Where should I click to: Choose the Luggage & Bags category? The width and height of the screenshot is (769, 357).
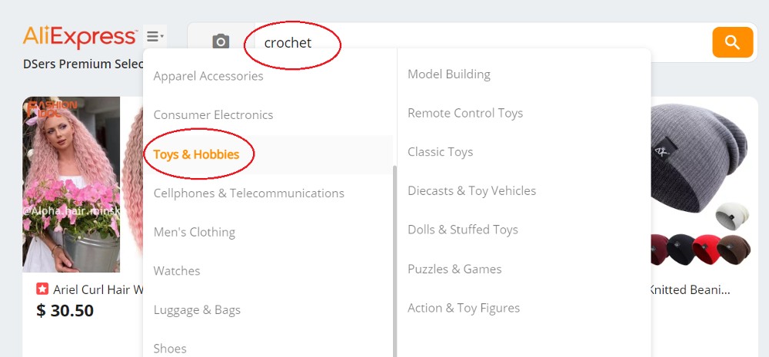pos(197,309)
